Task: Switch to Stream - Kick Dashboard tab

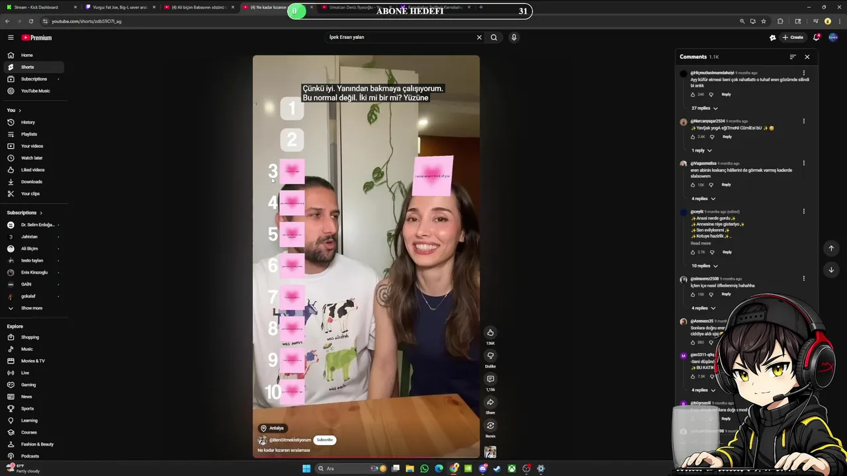Action: (x=41, y=7)
